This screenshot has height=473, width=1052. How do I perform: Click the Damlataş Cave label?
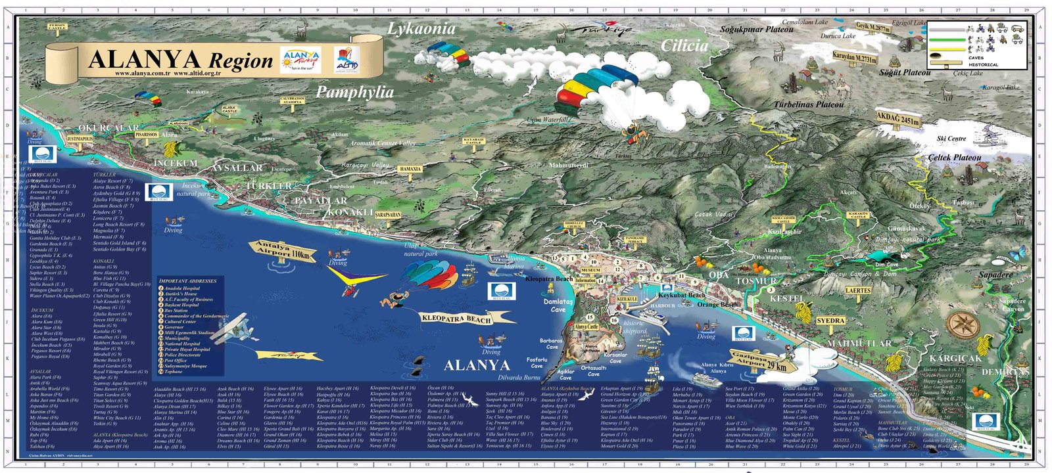point(558,305)
